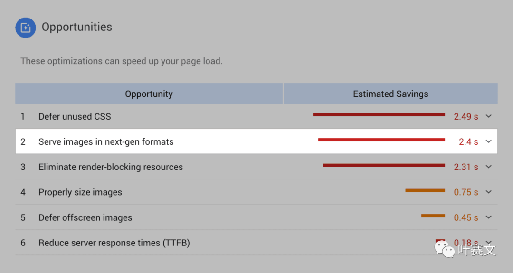
Task: Select the Properly size images label
Action: click(80, 192)
